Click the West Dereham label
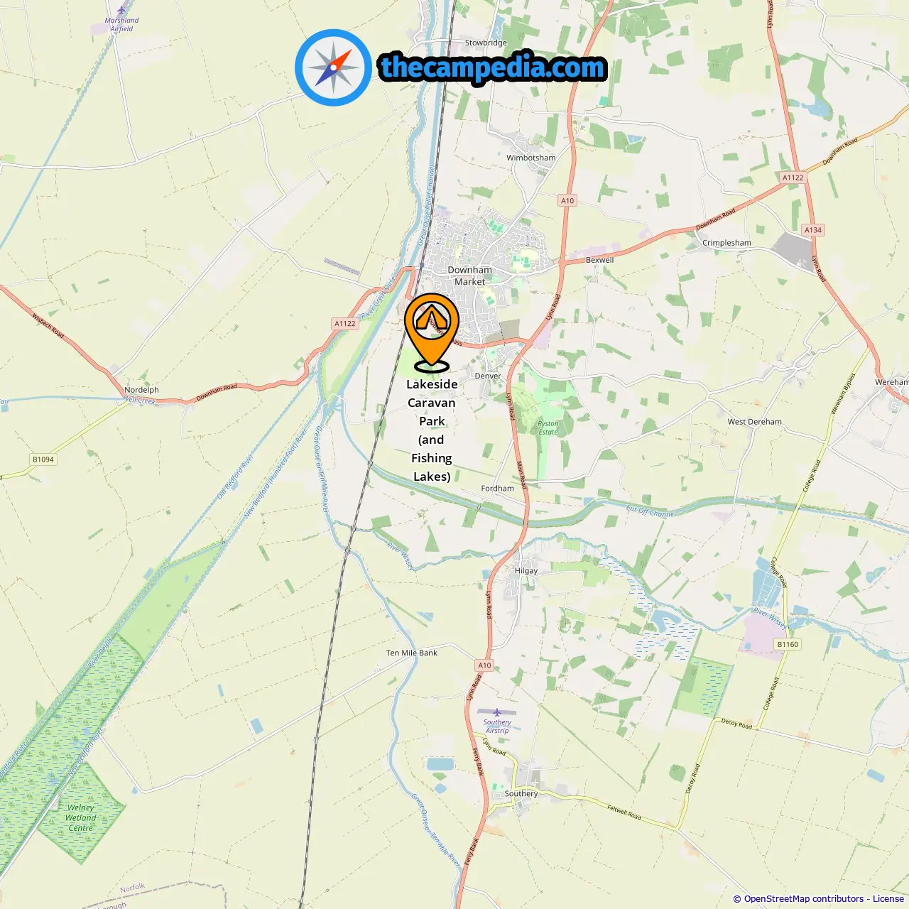Viewport: 909px width, 909px height. [x=754, y=421]
